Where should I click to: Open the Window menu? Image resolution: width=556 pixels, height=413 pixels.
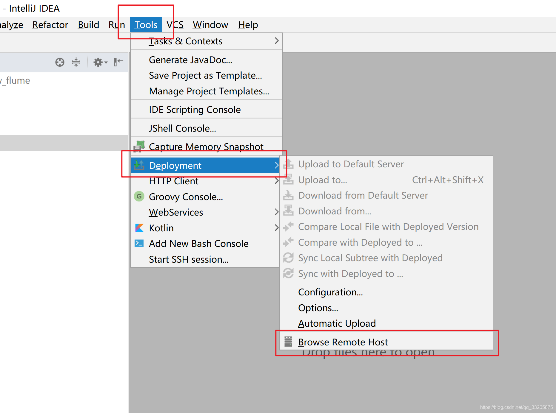(x=210, y=25)
